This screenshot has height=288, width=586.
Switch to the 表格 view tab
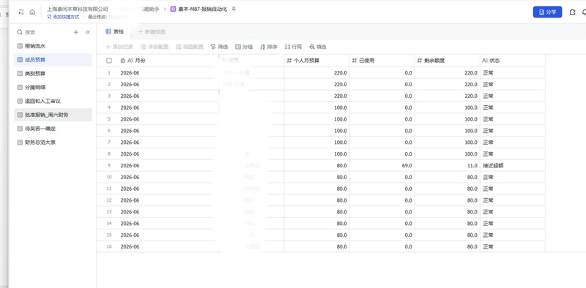pos(115,31)
